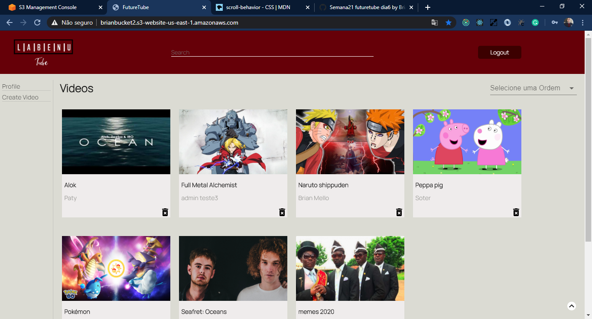Reload the current page

click(37, 22)
